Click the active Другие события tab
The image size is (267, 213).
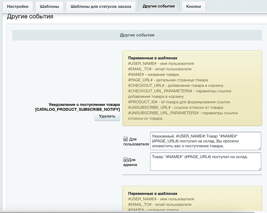tap(158, 6)
